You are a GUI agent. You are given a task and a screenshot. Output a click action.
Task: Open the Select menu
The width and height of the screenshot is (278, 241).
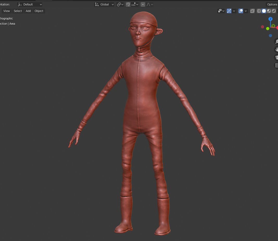[x=18, y=11]
